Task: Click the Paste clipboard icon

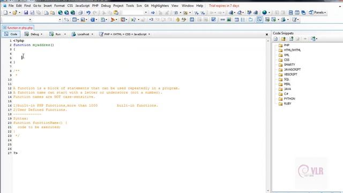Action: pyautogui.click(x=116, y=13)
